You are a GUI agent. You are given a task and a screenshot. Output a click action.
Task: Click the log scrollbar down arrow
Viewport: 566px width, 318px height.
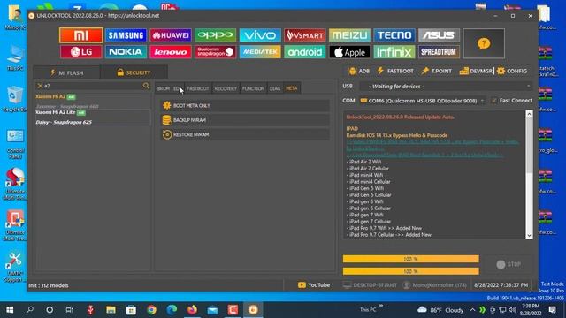coord(529,236)
